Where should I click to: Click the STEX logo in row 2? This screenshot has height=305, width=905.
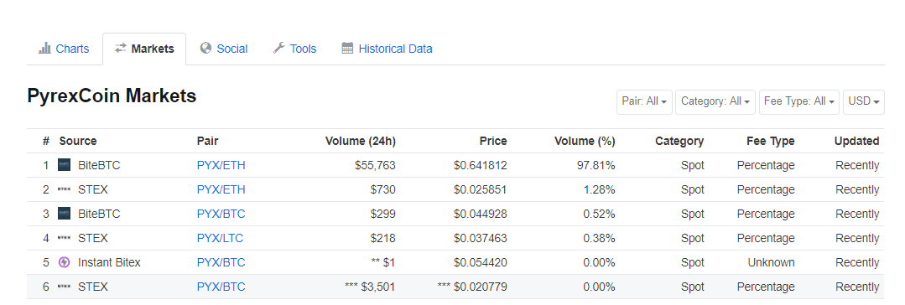[x=65, y=189]
